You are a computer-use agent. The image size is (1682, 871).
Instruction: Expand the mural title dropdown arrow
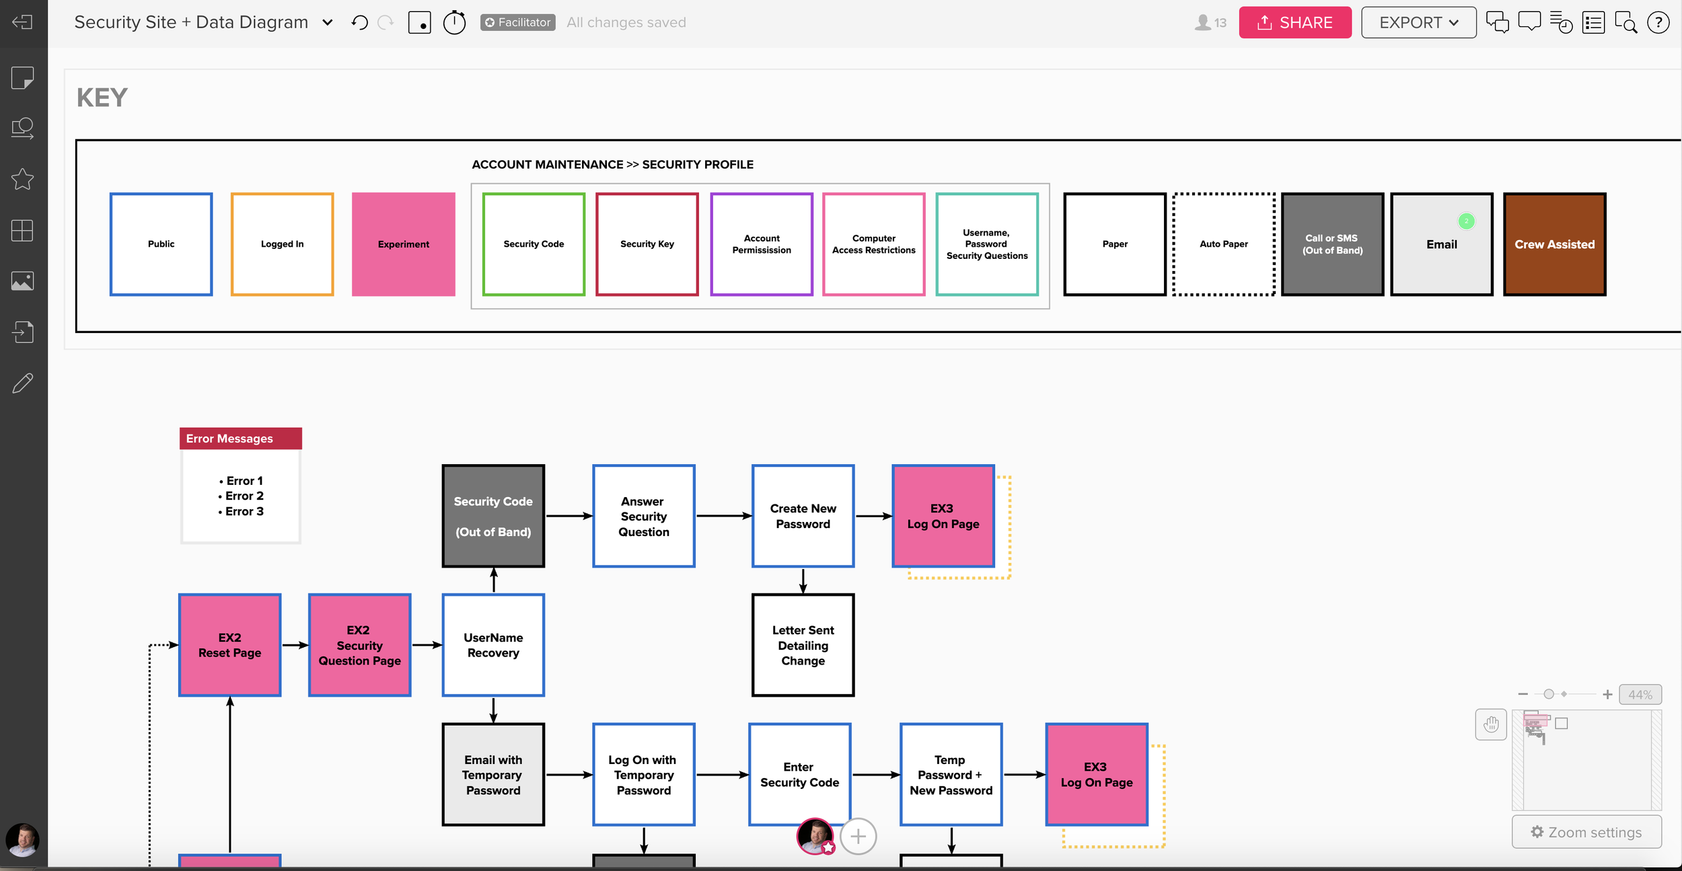click(328, 22)
